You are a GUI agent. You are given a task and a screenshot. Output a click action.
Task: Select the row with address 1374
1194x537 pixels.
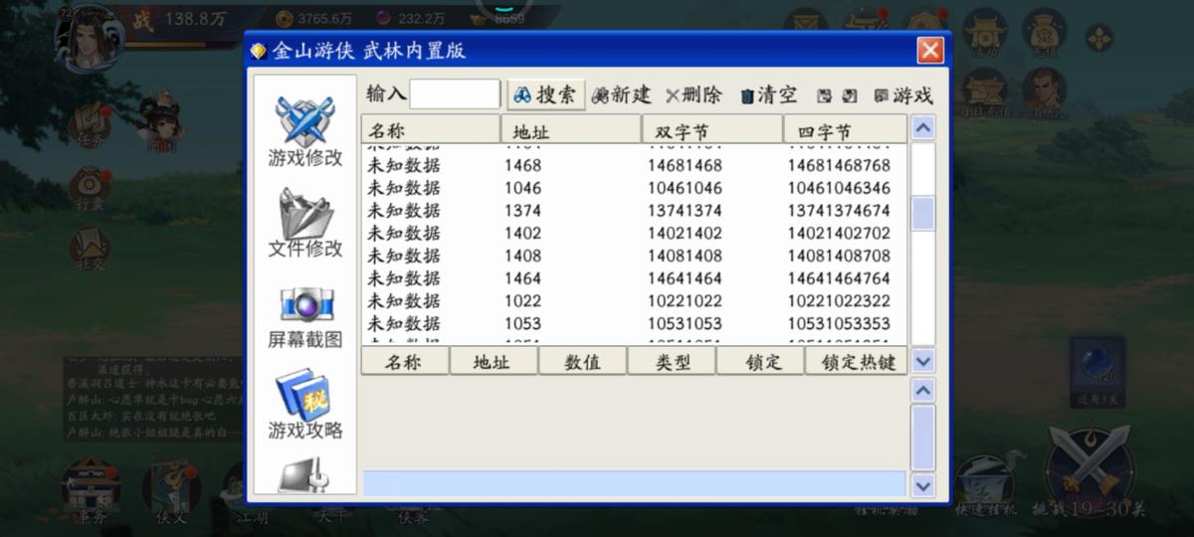(x=635, y=211)
